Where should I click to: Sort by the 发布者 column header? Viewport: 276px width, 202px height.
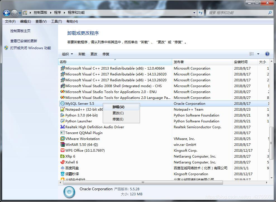pos(202,62)
